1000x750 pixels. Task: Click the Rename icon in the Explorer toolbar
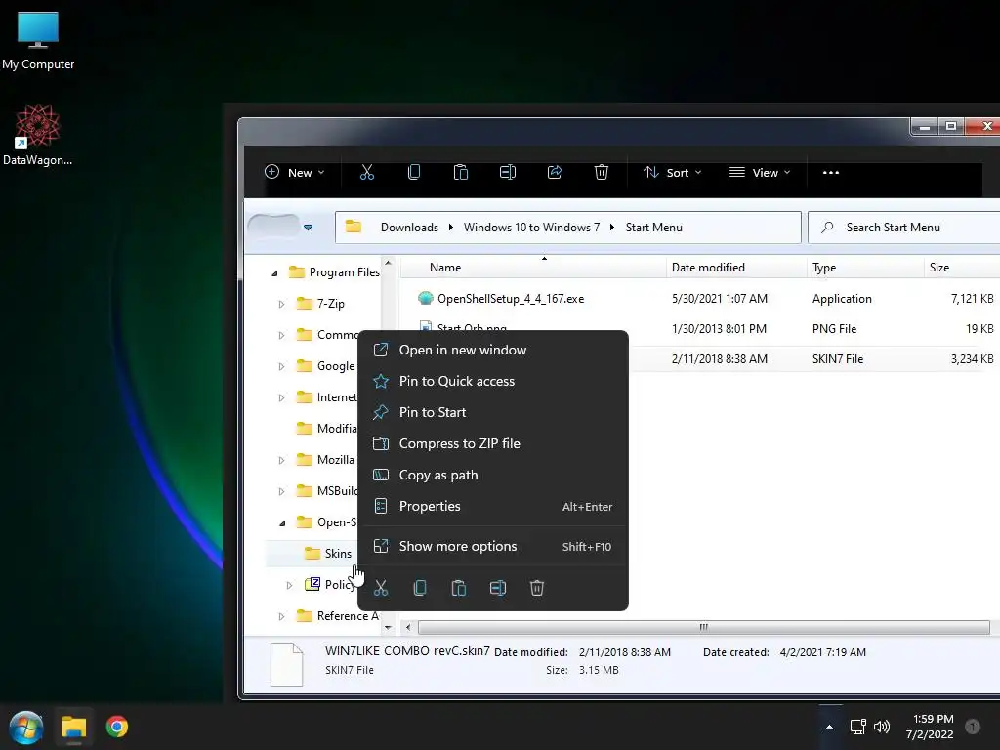tap(508, 172)
